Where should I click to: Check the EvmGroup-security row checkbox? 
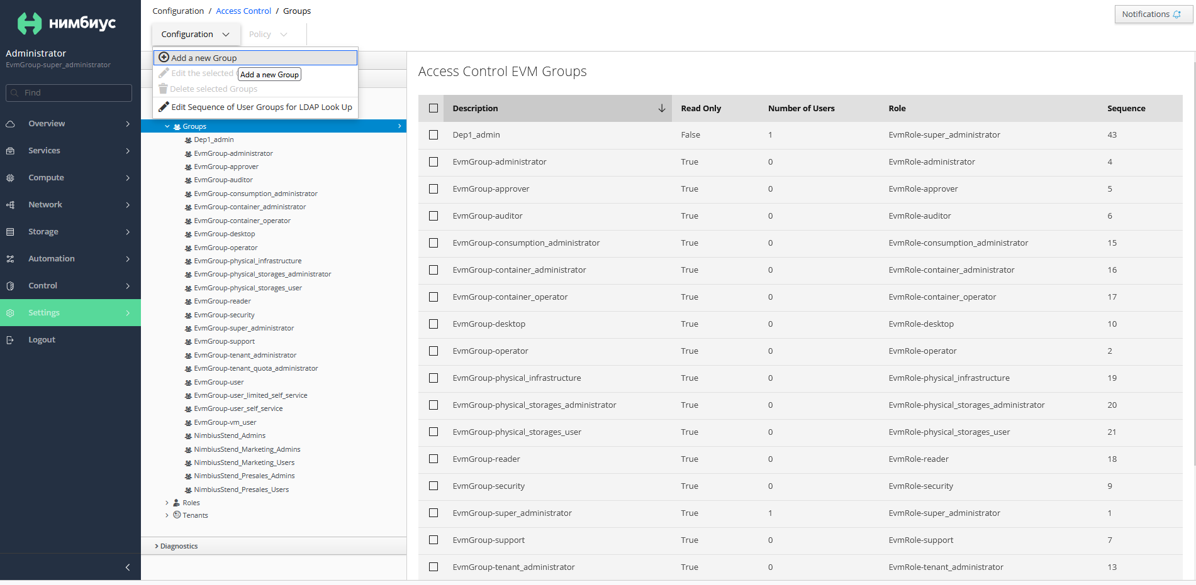(x=433, y=486)
